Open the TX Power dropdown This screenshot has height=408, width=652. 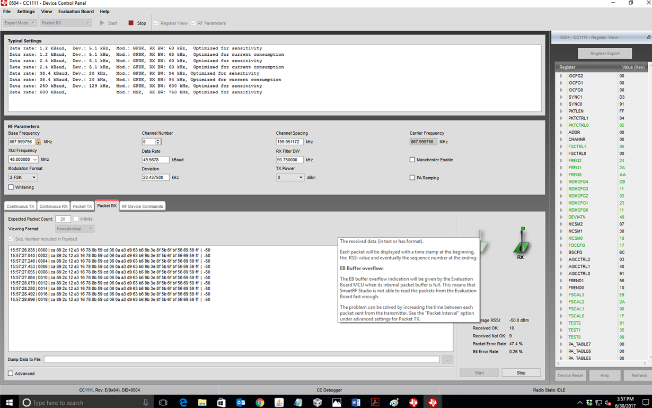point(290,177)
